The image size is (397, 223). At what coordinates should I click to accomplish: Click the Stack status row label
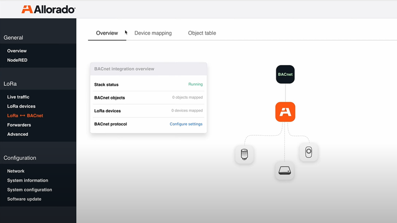106,85
